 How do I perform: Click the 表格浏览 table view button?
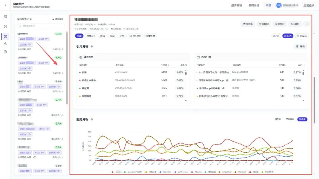pos(248,24)
